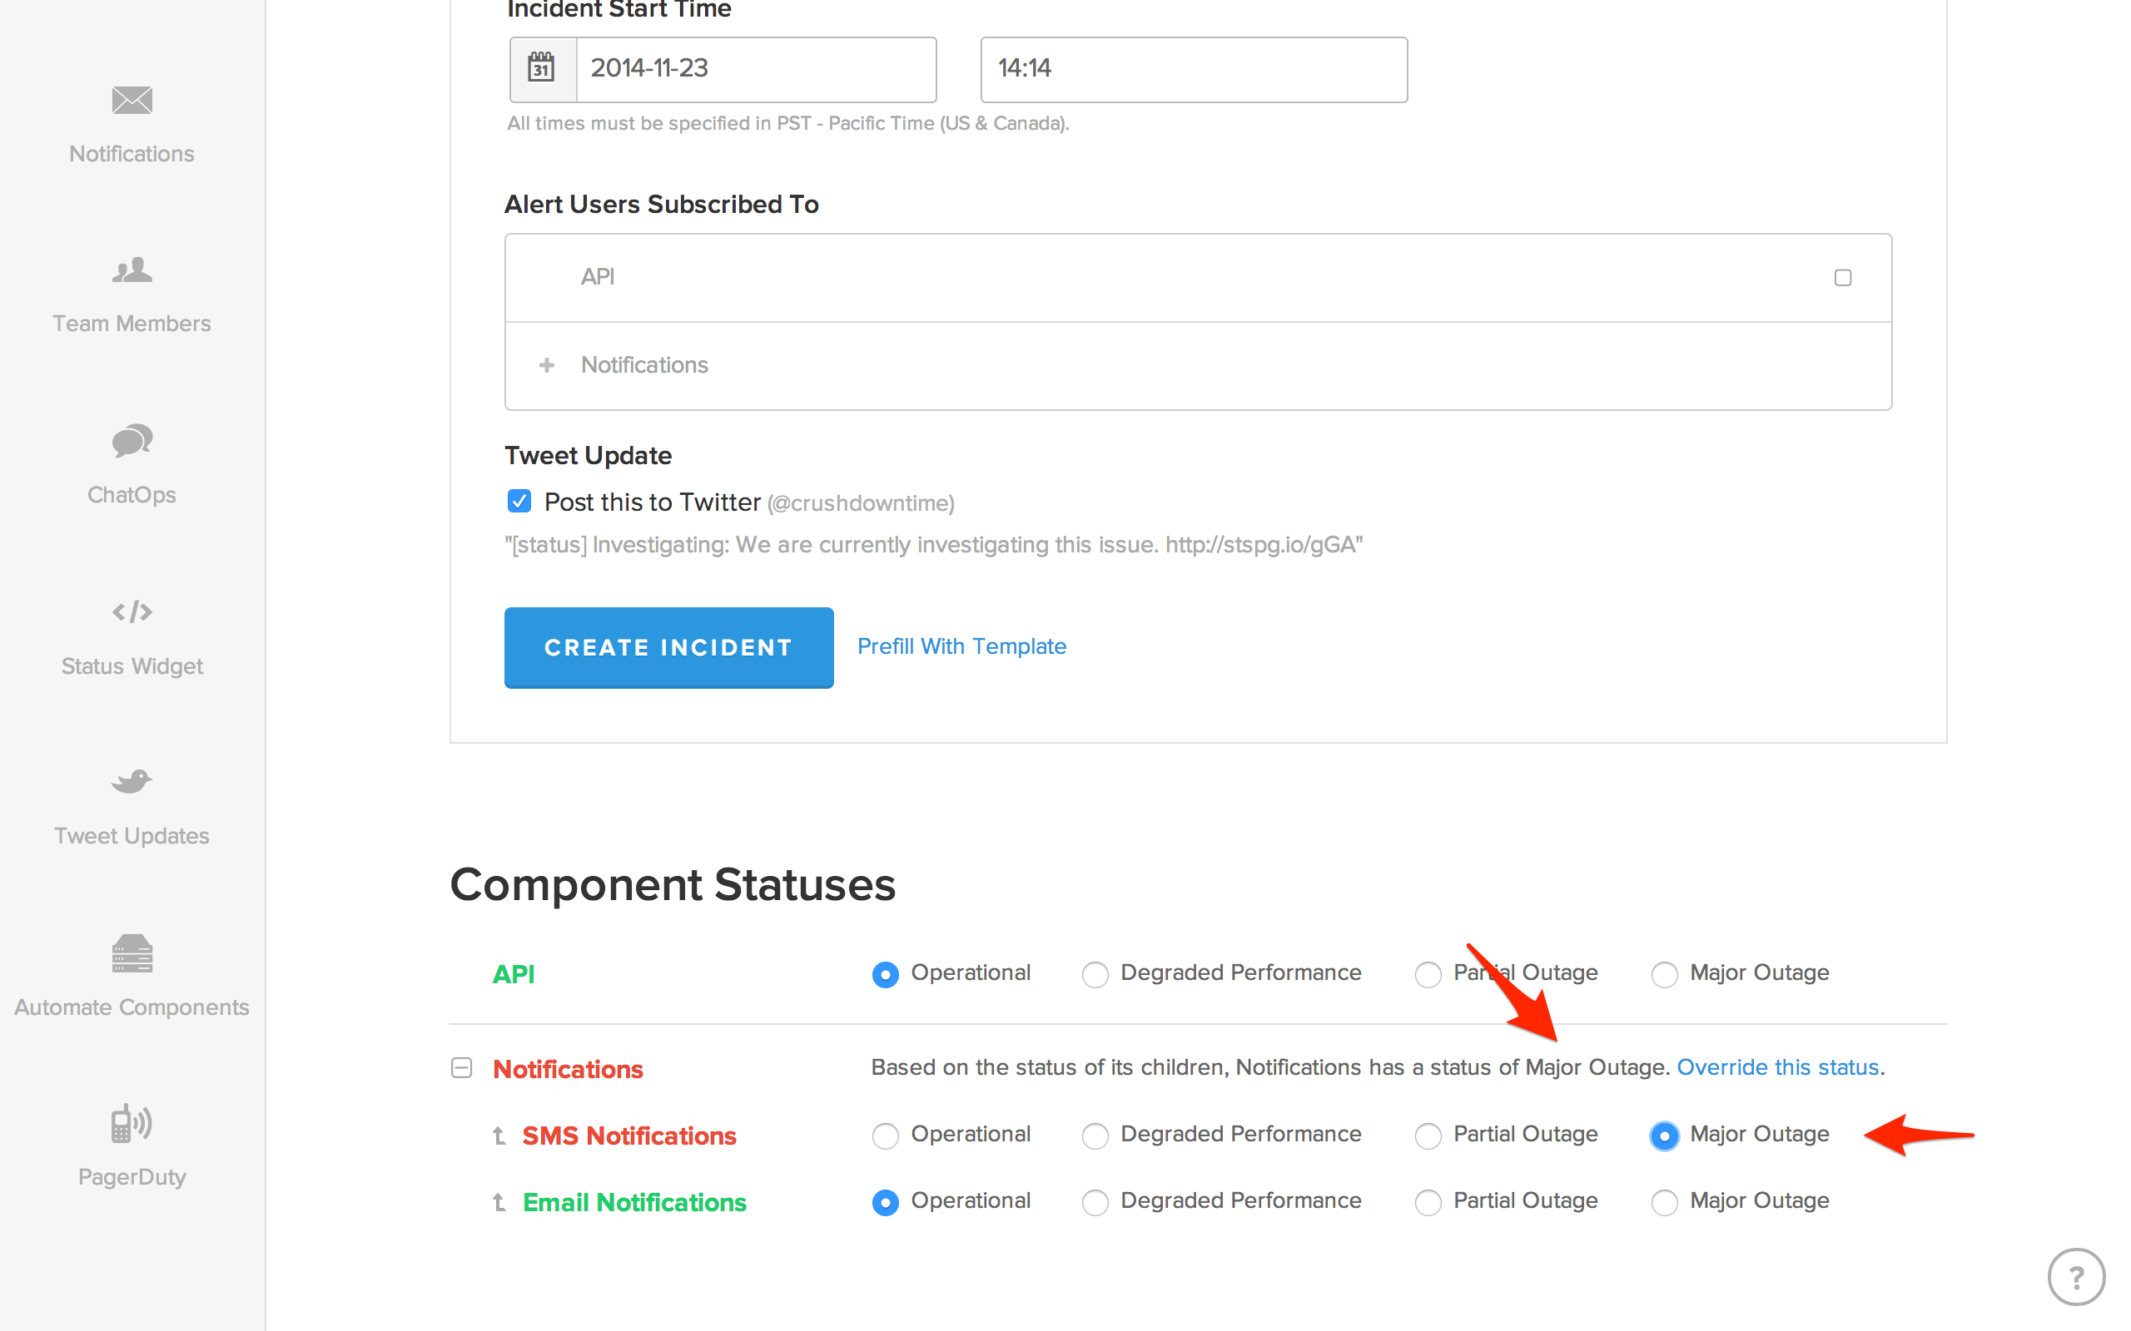Open Tweet Updates bird icon

coord(132,781)
